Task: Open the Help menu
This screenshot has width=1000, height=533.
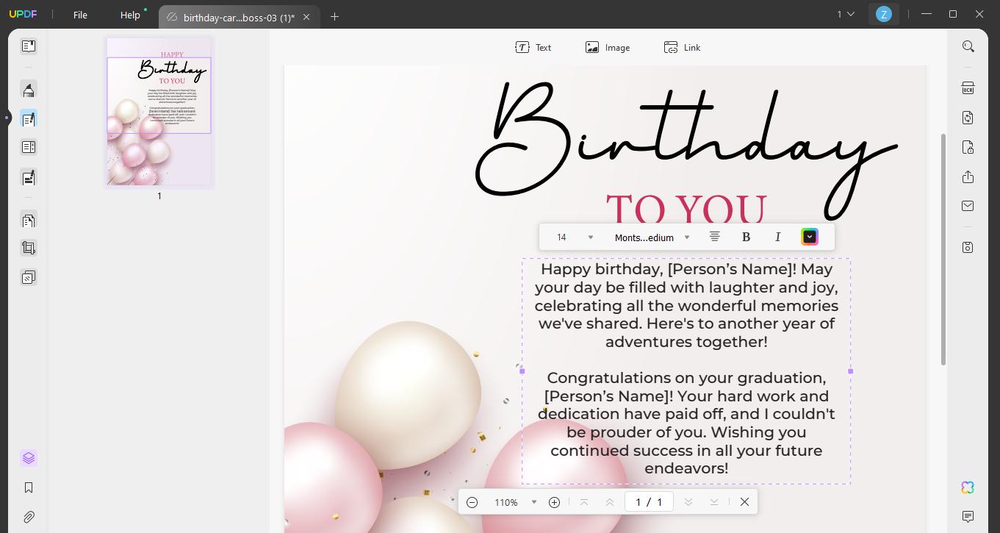Action: click(x=130, y=15)
